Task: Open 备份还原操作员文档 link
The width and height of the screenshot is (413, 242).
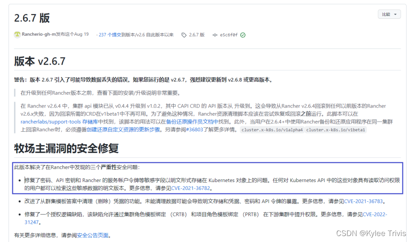Action: click(192, 122)
